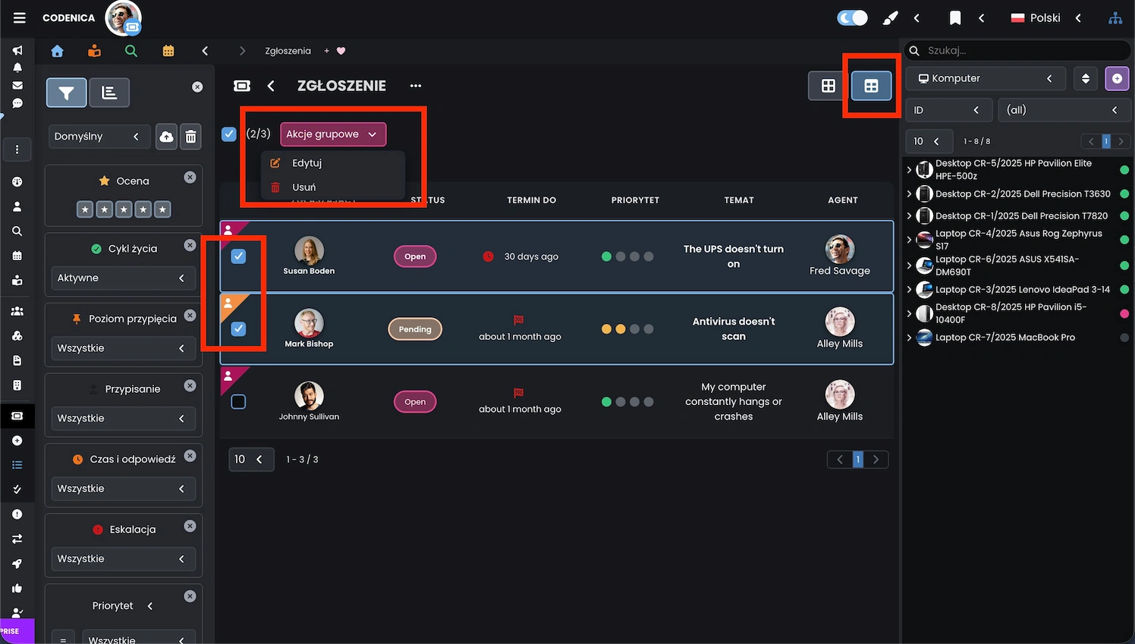Open the calendar icon in the top toolbar
Image resolution: width=1135 pixels, height=644 pixels.
(x=168, y=51)
